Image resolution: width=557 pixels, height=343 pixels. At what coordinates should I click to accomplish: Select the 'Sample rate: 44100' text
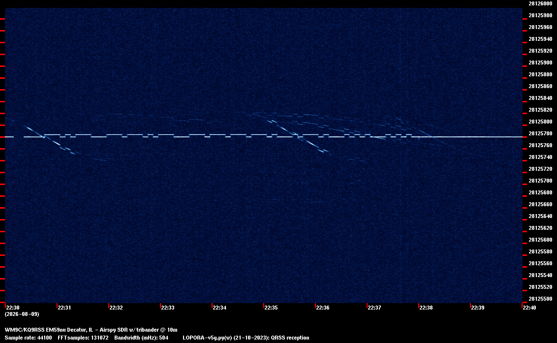tap(28, 338)
